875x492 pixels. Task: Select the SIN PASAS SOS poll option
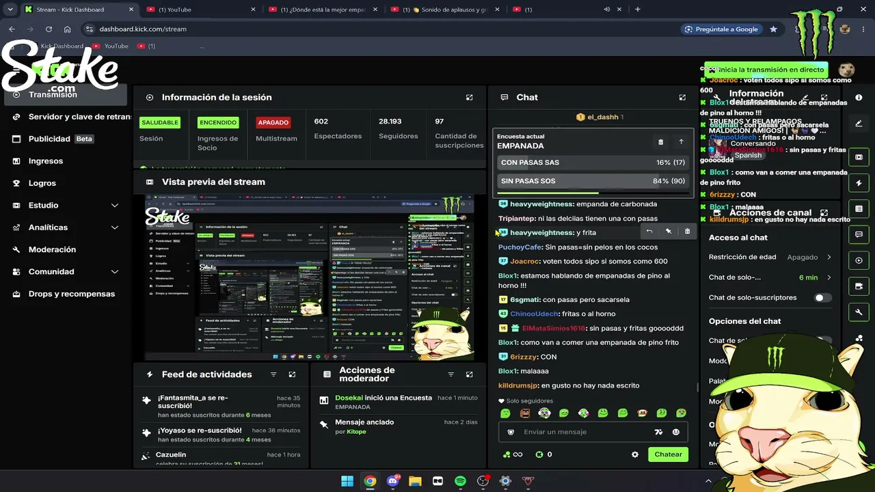[593, 181]
